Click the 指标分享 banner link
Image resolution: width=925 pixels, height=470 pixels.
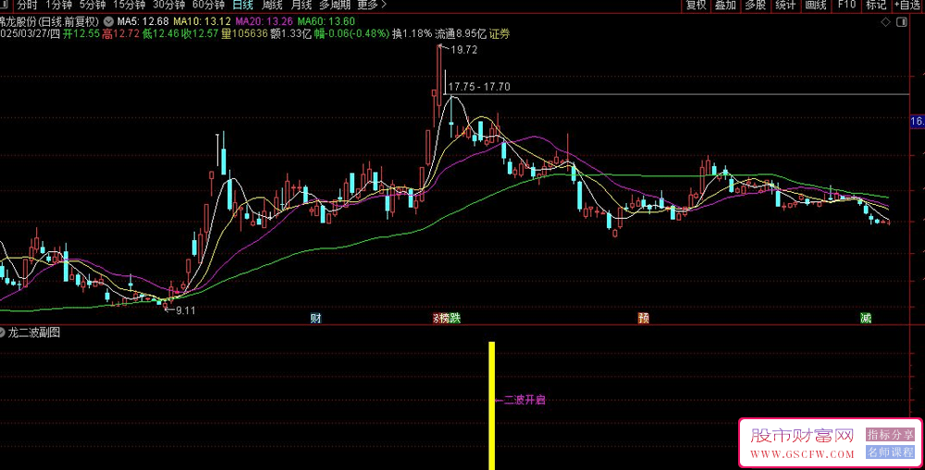pos(890,434)
